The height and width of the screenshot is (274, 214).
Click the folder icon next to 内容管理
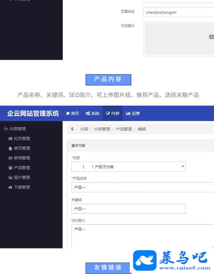click(x=6, y=129)
